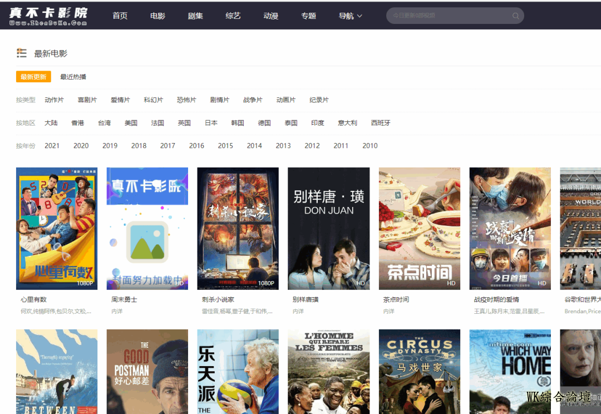Filter by genre 剧情片
The image size is (601, 414).
(x=220, y=100)
